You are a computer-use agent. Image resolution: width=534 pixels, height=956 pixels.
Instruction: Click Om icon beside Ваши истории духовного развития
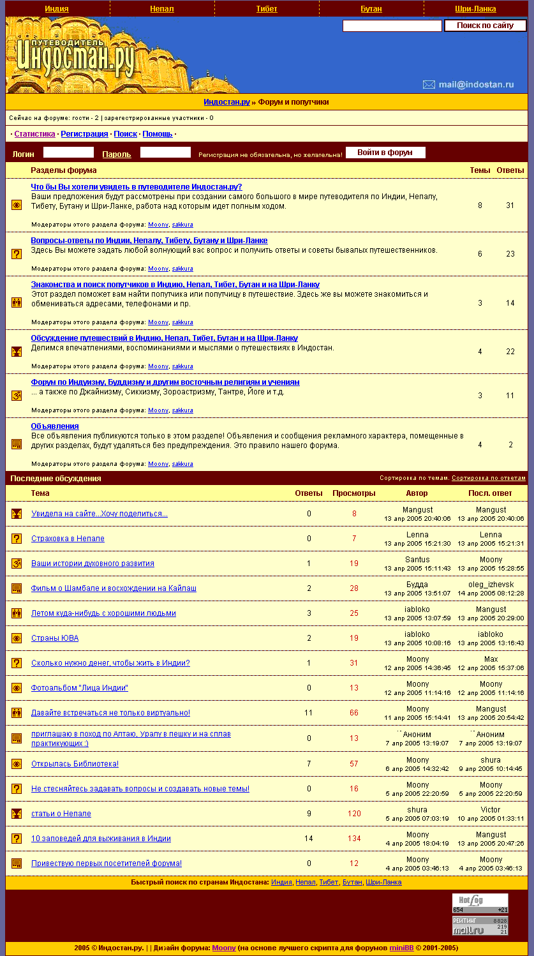click(x=17, y=564)
